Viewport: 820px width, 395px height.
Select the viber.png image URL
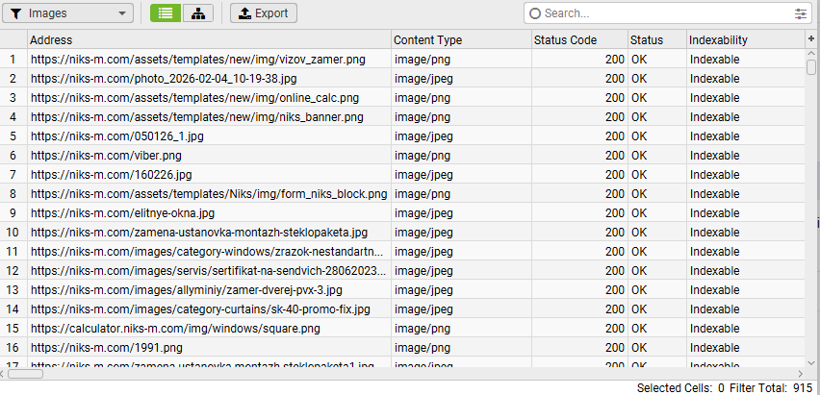(106, 155)
